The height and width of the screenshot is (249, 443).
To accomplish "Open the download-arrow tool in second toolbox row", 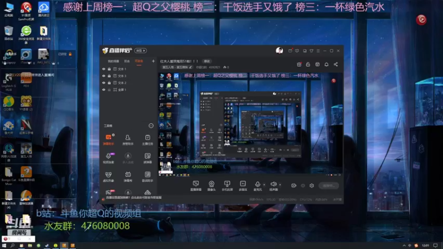I will coord(128,158).
